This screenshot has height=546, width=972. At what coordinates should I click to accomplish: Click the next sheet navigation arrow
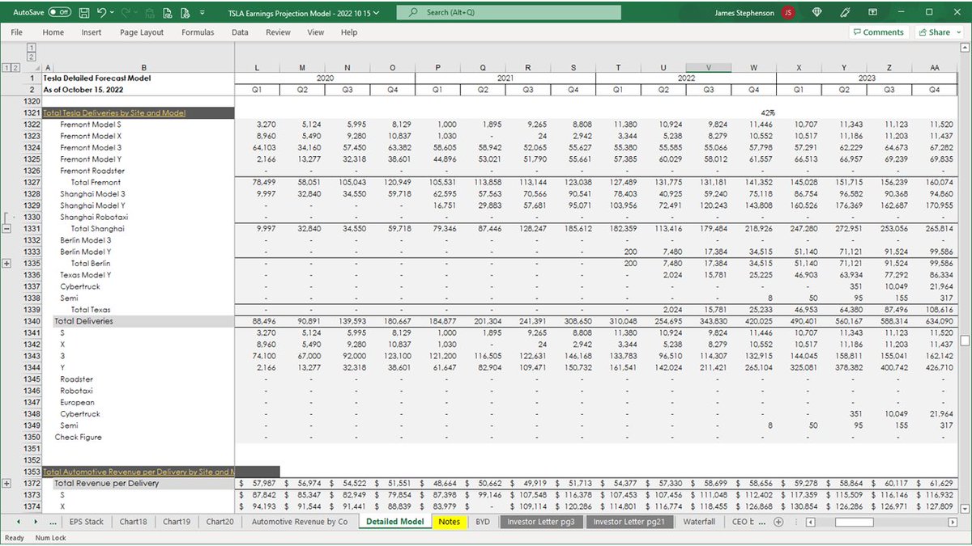[x=36, y=523]
